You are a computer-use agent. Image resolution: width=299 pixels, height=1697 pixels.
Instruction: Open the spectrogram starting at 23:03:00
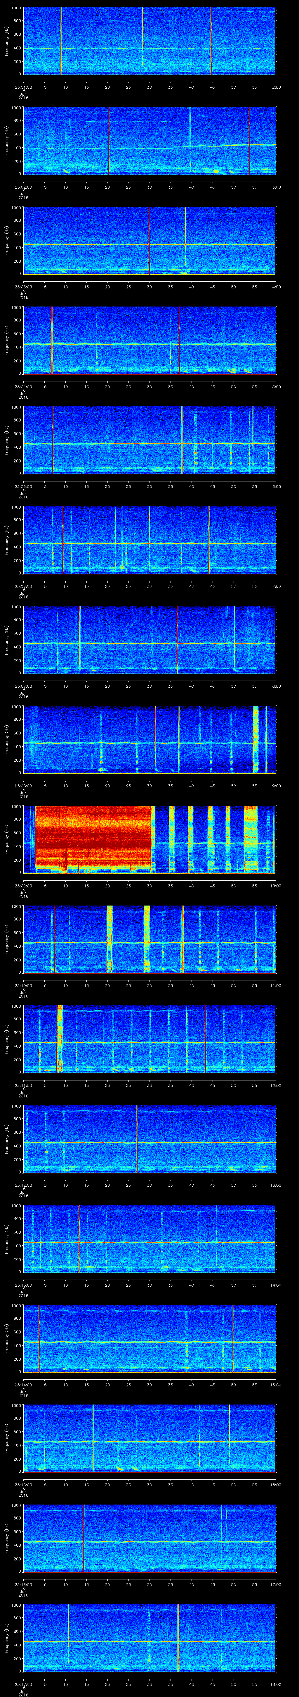click(x=149, y=240)
